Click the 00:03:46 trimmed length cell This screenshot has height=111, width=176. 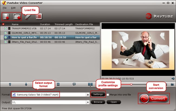point(60,42)
